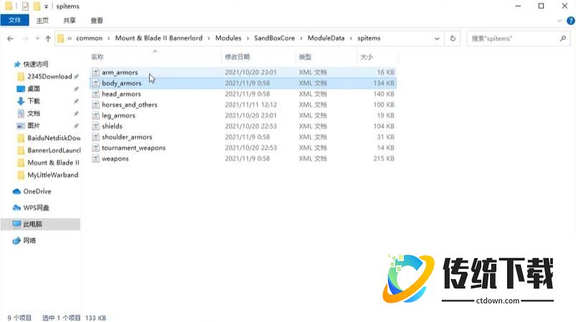Viewport: 576px width, 322px height.
Task: Open the recent locations dropdown arrow
Action: [x=37, y=38]
